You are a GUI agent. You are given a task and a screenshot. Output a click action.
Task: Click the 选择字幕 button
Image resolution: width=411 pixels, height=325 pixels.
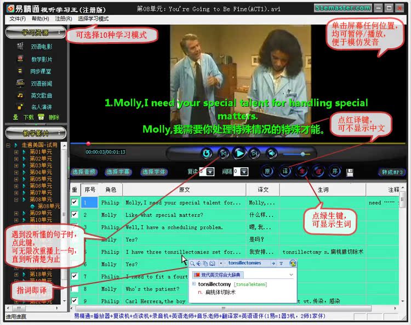(x=118, y=172)
